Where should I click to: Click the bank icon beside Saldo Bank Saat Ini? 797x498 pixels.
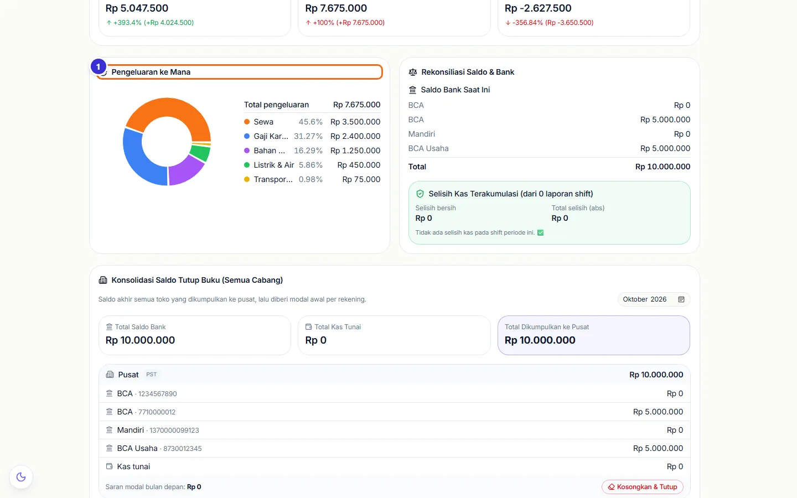pos(412,90)
